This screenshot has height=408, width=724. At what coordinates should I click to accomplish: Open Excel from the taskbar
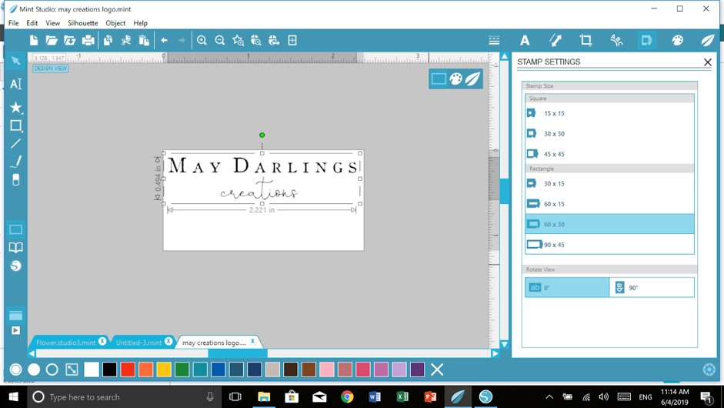402,397
